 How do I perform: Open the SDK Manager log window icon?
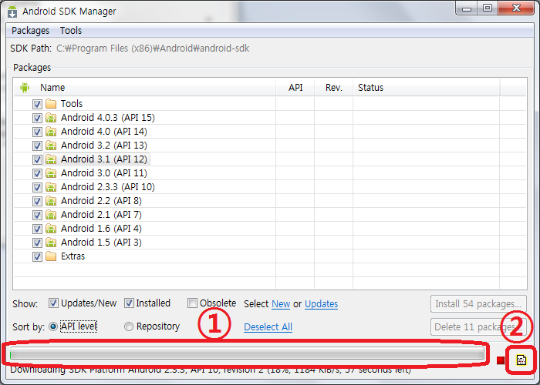521,360
